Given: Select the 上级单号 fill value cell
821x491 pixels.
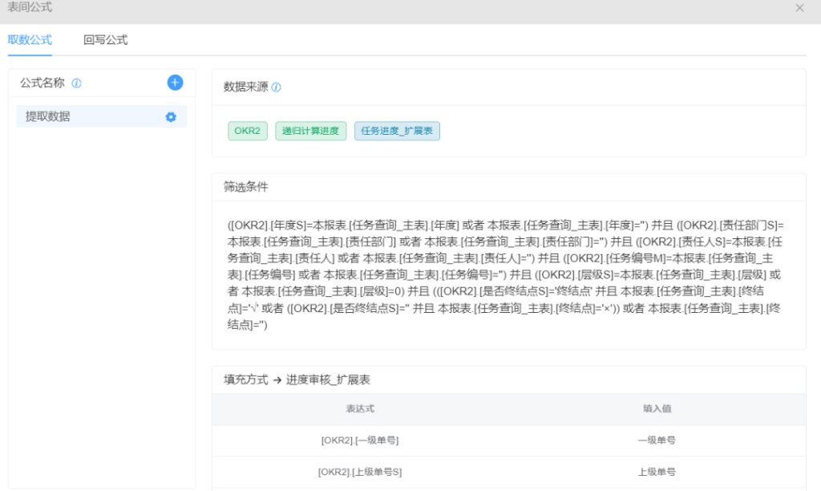Looking at the screenshot, I should [657, 472].
